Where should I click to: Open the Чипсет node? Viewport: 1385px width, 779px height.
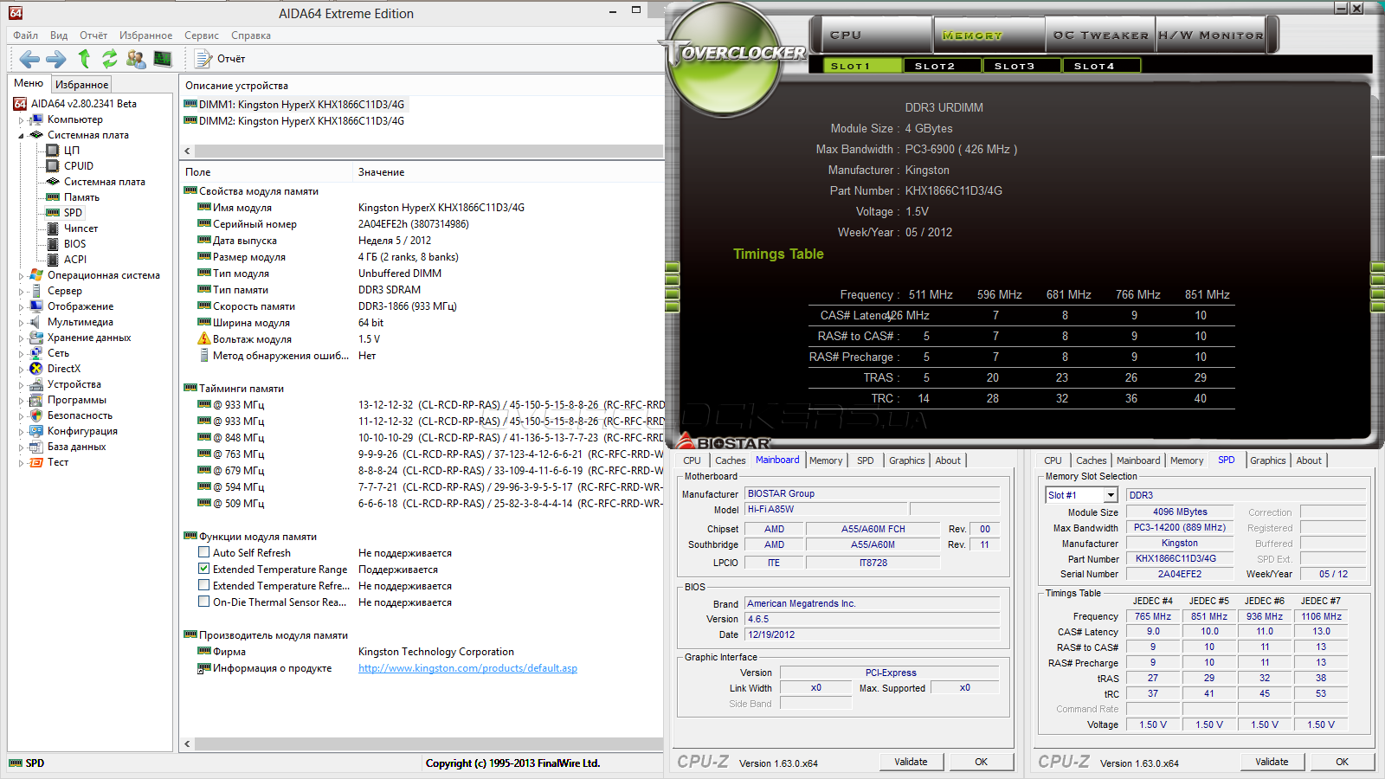pos(81,229)
